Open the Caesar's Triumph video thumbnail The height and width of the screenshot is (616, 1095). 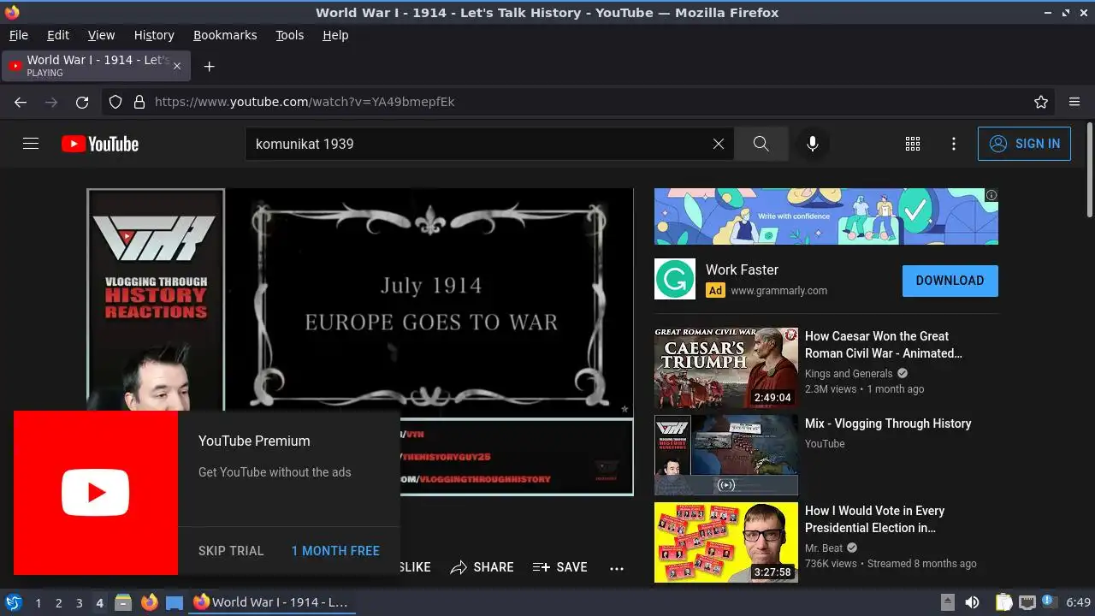pos(726,368)
